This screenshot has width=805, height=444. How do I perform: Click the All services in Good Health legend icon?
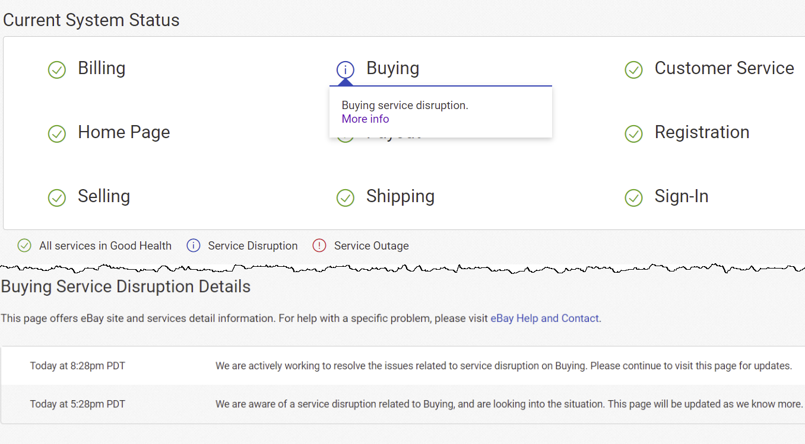point(24,245)
